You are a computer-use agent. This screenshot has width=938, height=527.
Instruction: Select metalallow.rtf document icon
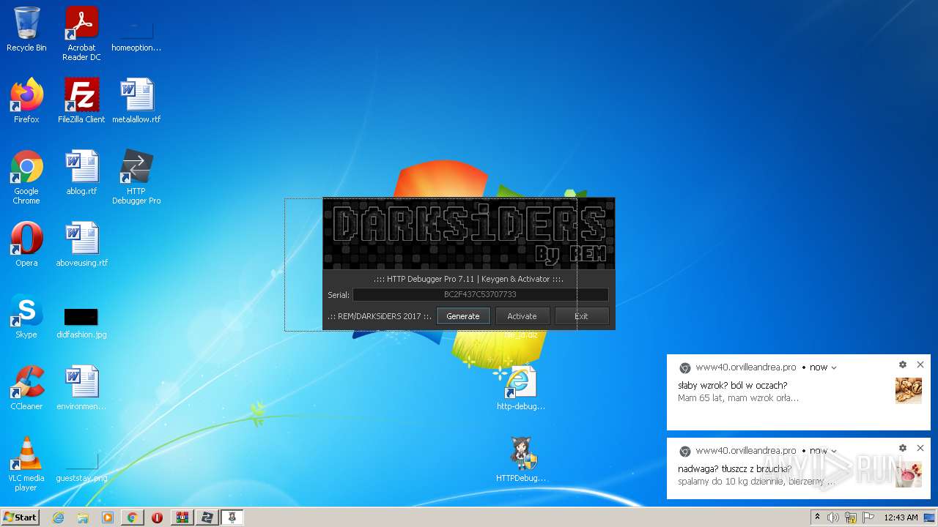136,100
